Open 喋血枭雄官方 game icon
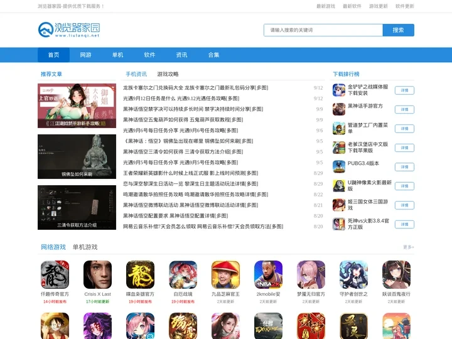452x339 pixels. point(140,275)
